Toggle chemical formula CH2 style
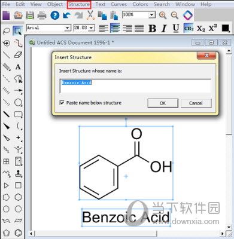This screenshot has width=234, height=239. (189, 28)
